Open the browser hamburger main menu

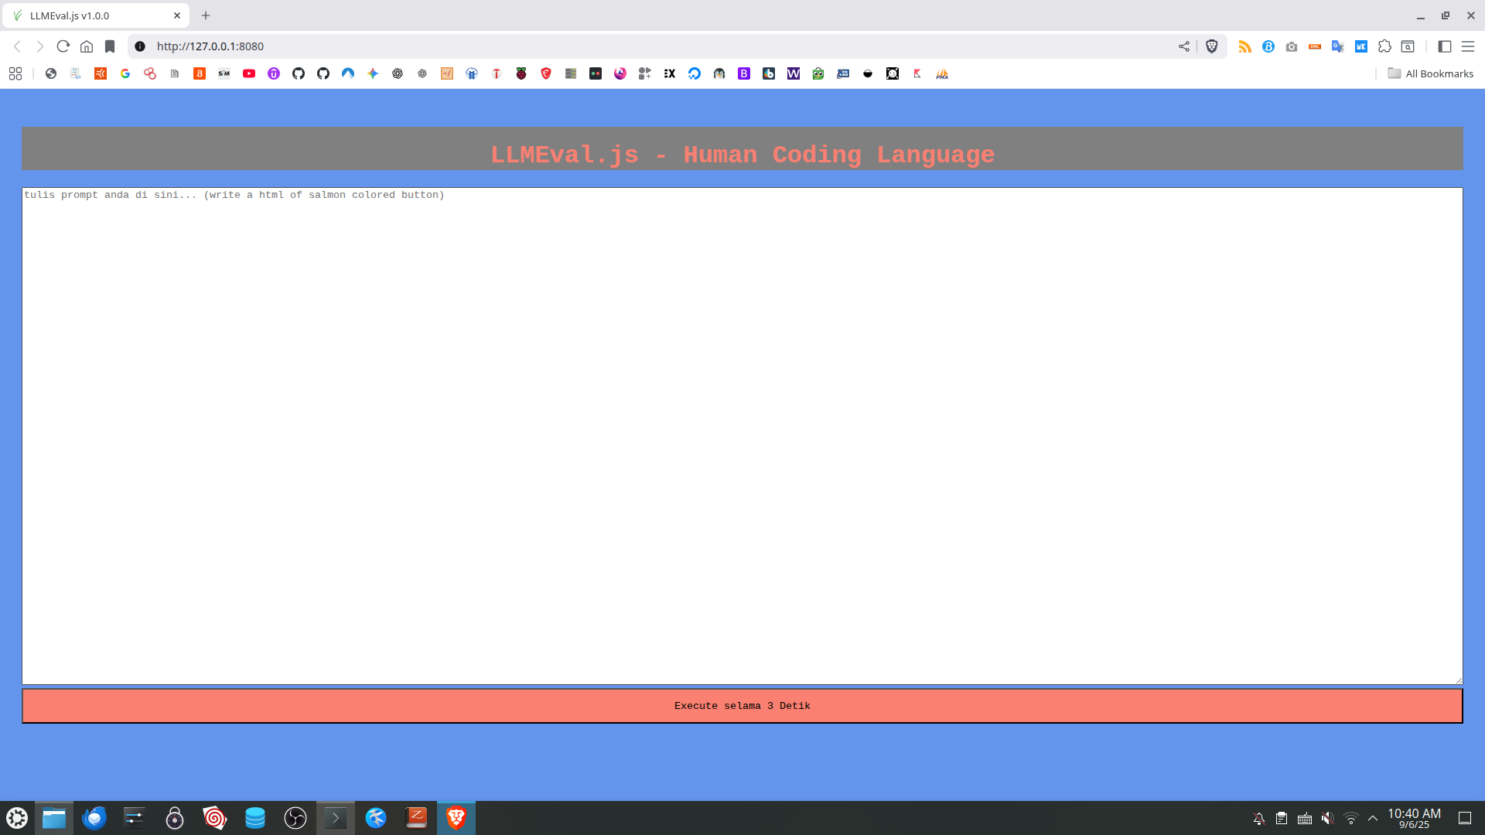tap(1468, 46)
